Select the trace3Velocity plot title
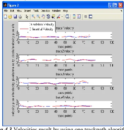Screen dimensions: 124x130 [x=65, y=74]
